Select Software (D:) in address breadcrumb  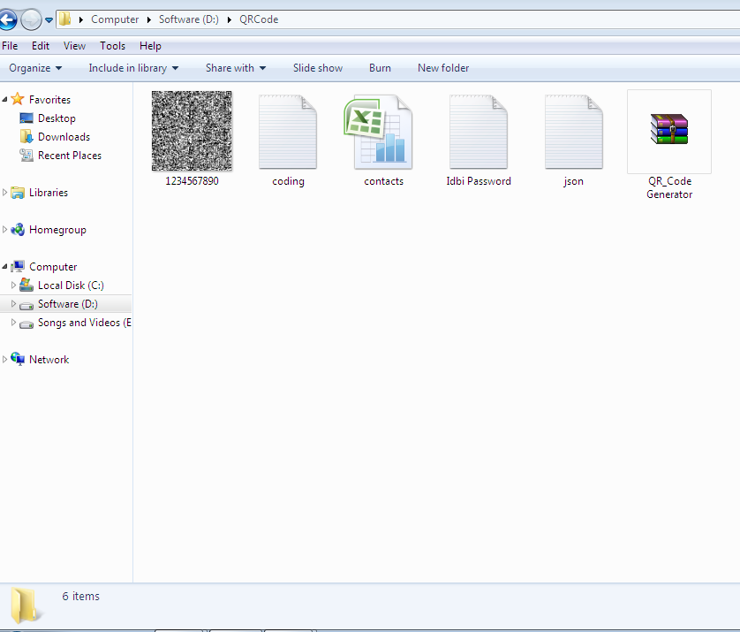coord(189,19)
